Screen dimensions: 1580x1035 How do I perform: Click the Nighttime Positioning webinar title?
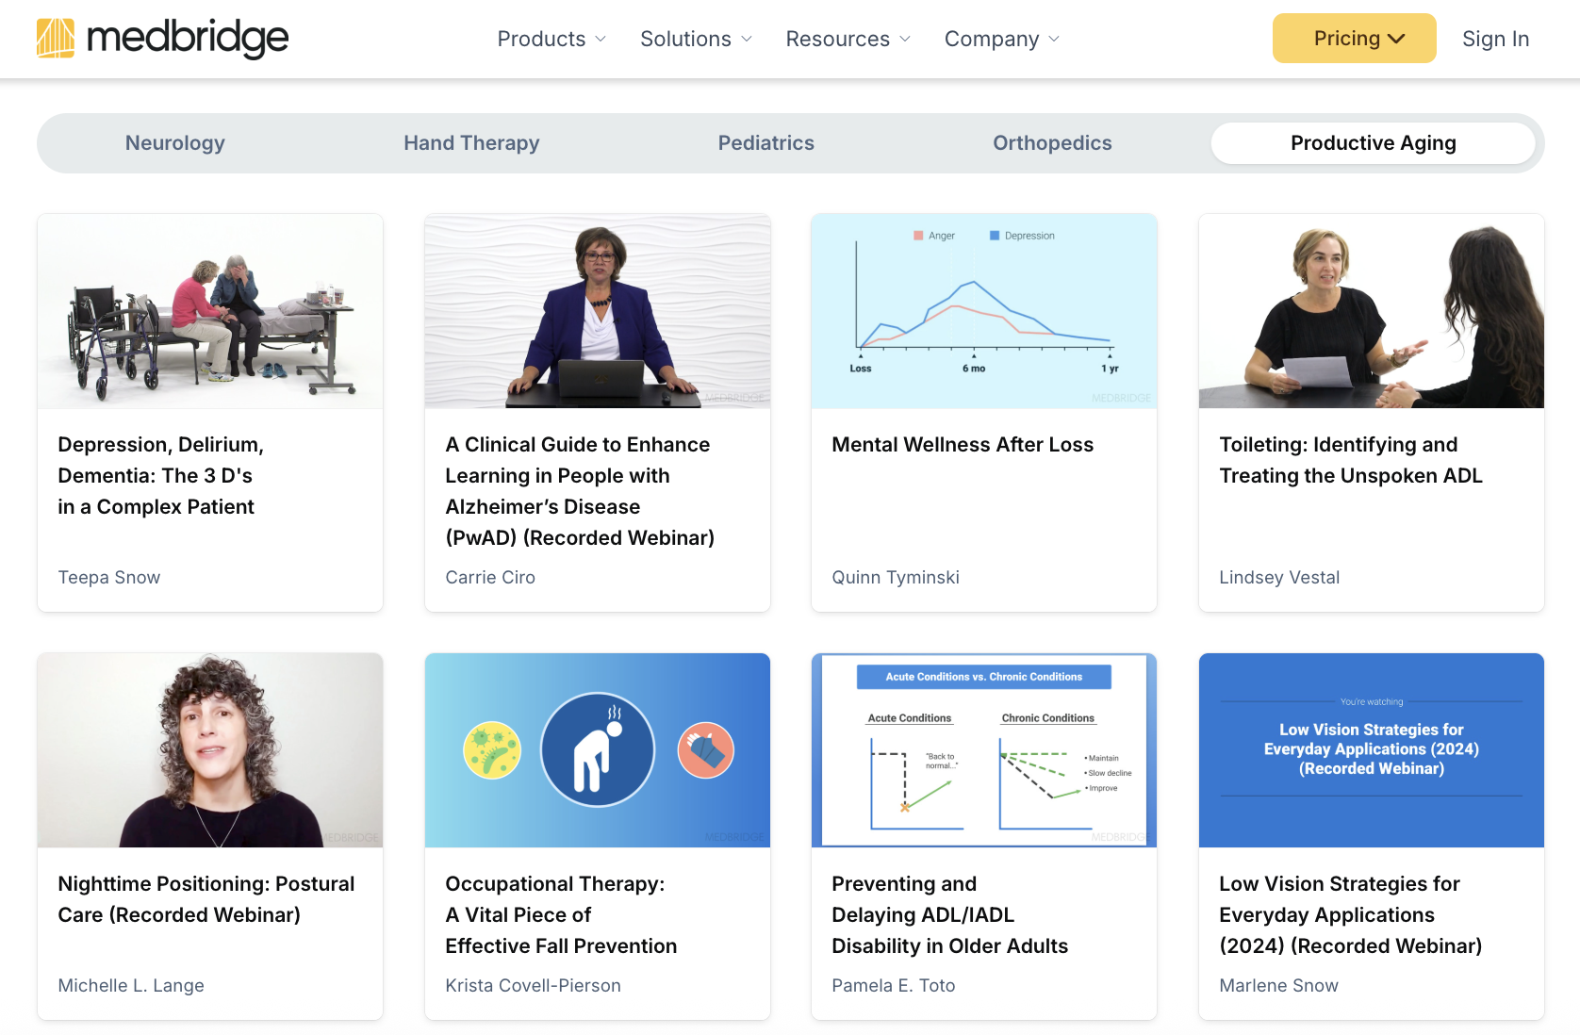coord(206,898)
